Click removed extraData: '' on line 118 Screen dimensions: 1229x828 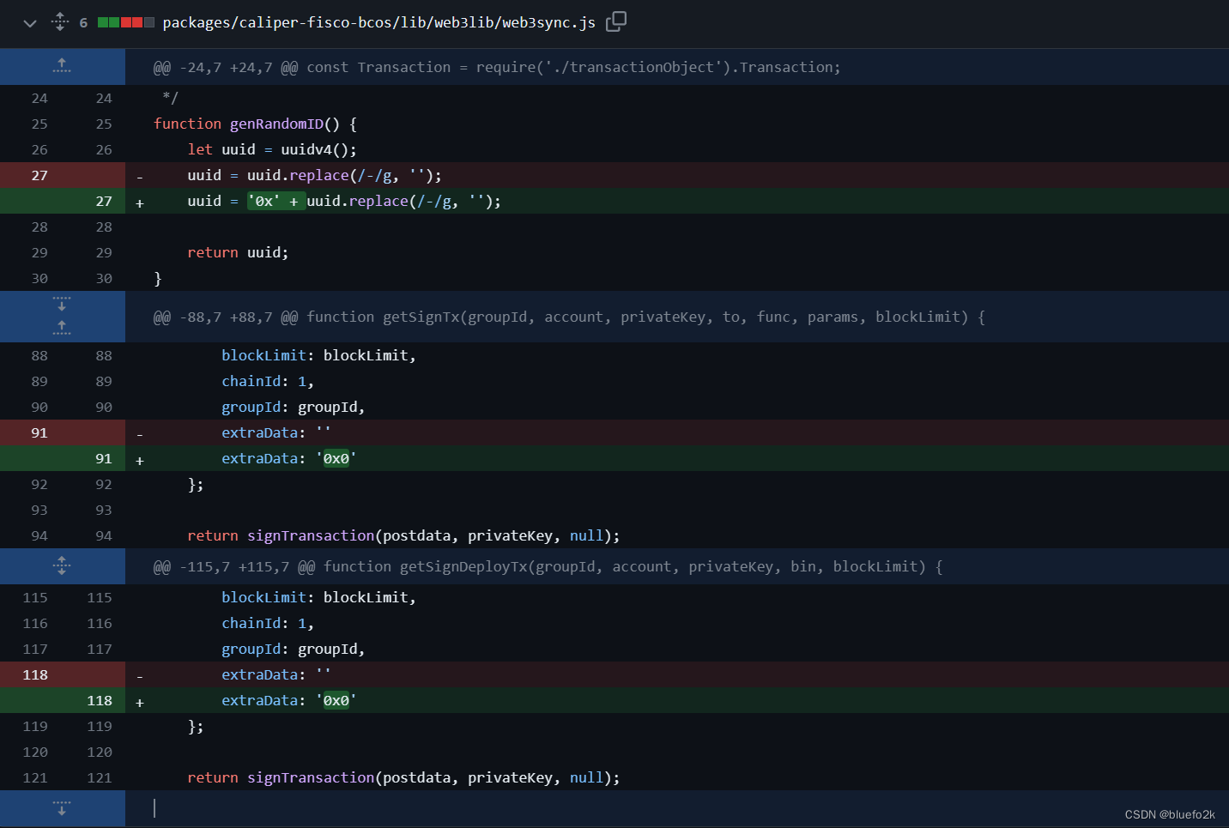tap(276, 674)
